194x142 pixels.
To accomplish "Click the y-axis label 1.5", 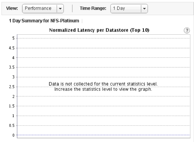I will click(12, 106).
